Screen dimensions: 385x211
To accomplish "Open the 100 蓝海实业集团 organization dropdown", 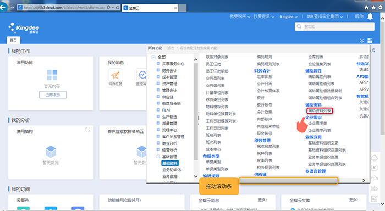I will coord(325,16).
